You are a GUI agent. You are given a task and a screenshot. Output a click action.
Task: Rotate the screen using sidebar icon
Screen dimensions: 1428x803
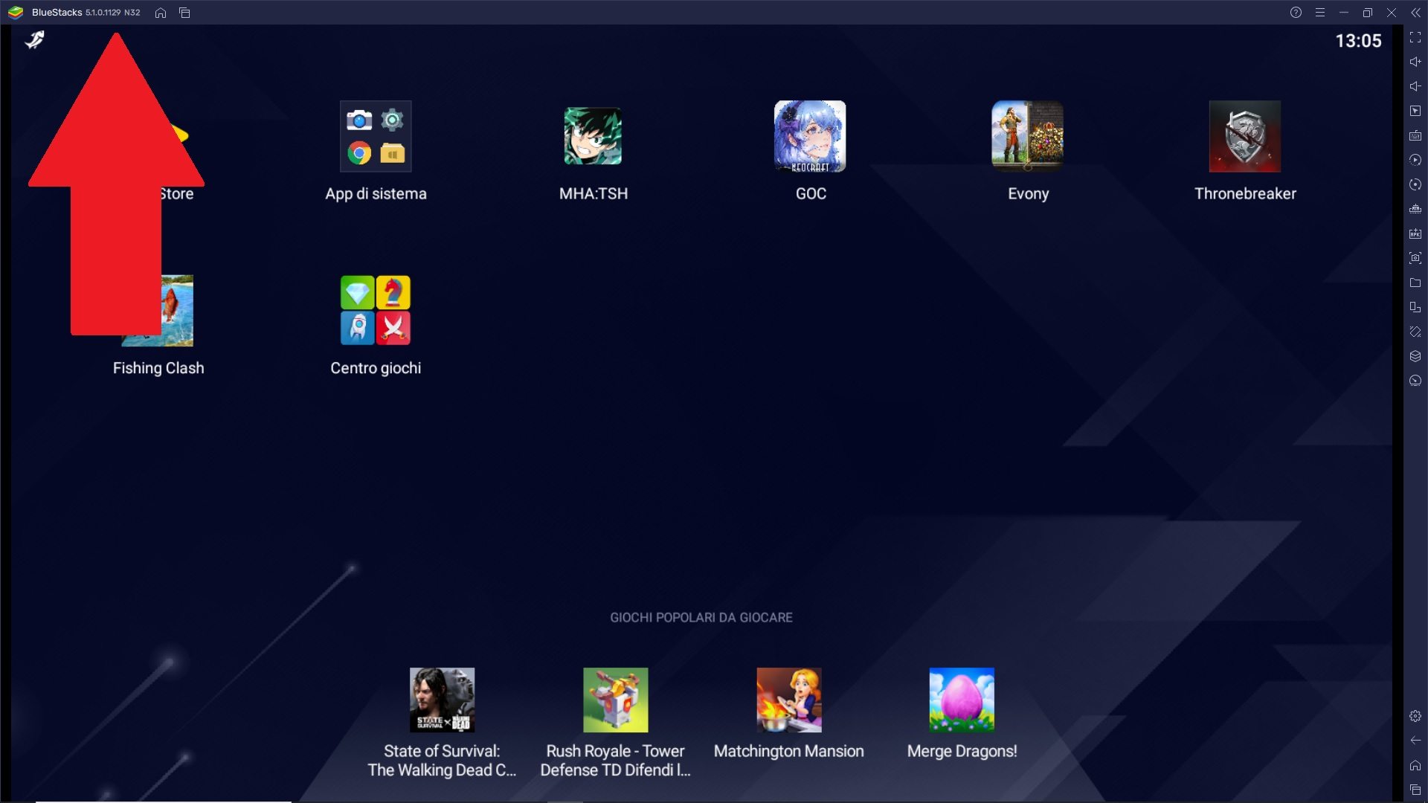coord(1415,332)
